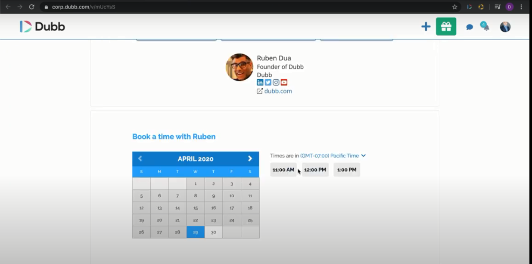The image size is (532, 264).
Task: Open the purple D Chrome profile icon
Action: pyautogui.click(x=510, y=7)
